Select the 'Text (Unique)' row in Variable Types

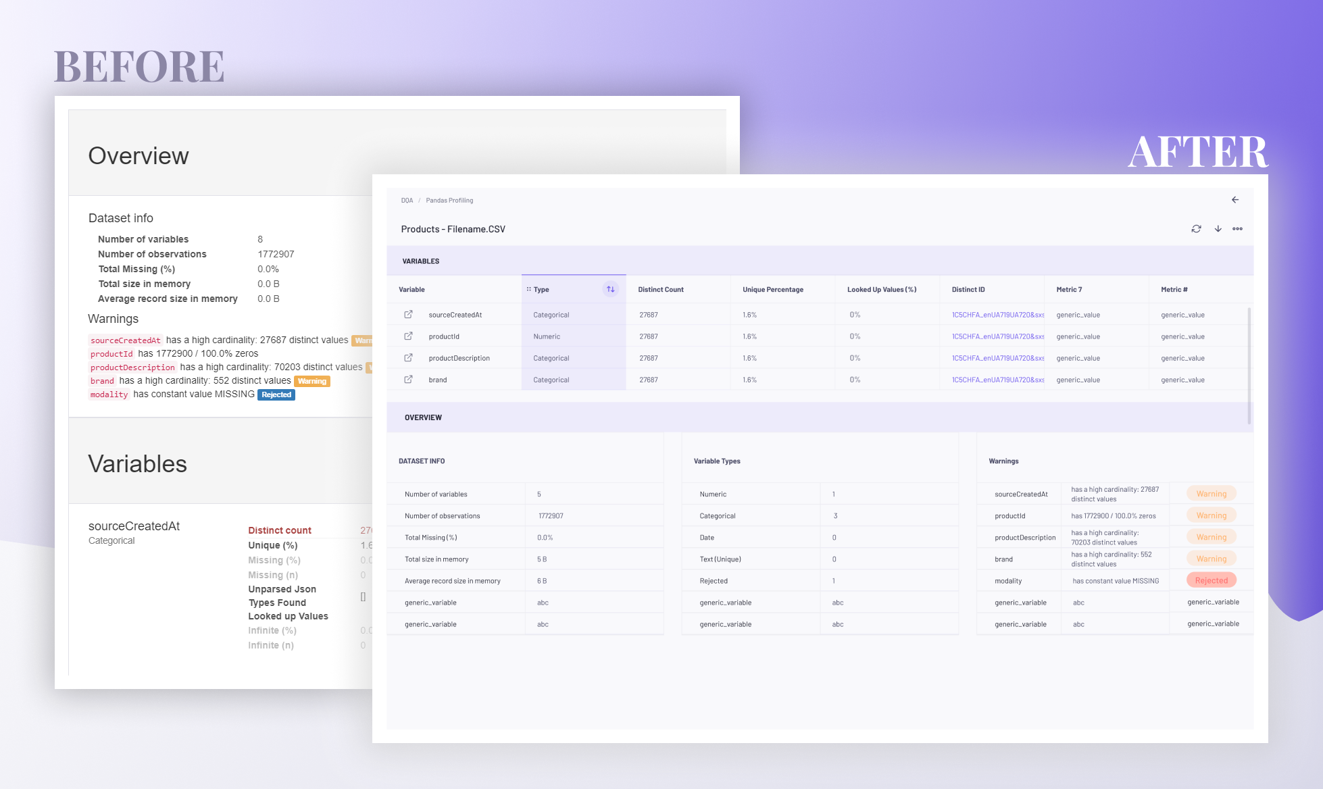[x=820, y=559]
